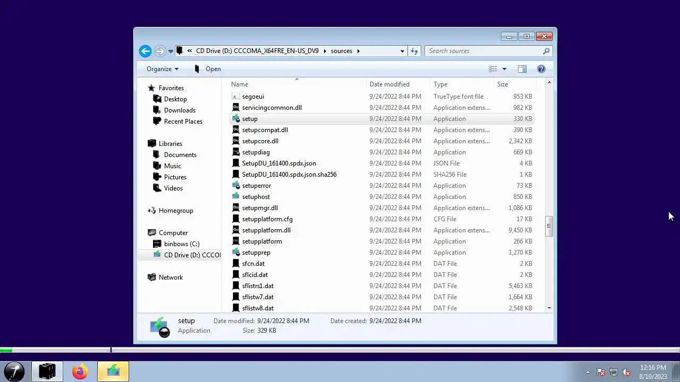This screenshot has width=680, height=382.
Task: Open the Music library
Action: click(172, 166)
